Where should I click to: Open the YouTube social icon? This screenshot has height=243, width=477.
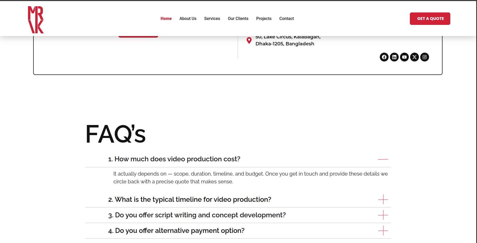coord(404,57)
